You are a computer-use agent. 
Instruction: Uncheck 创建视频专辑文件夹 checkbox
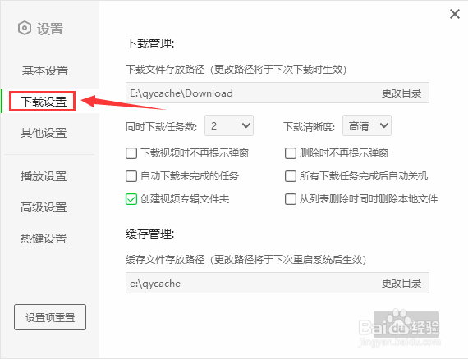click(x=131, y=199)
